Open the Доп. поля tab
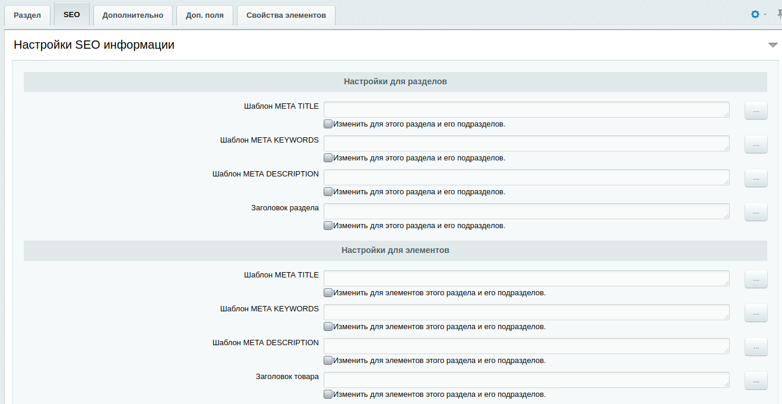 pyautogui.click(x=204, y=15)
